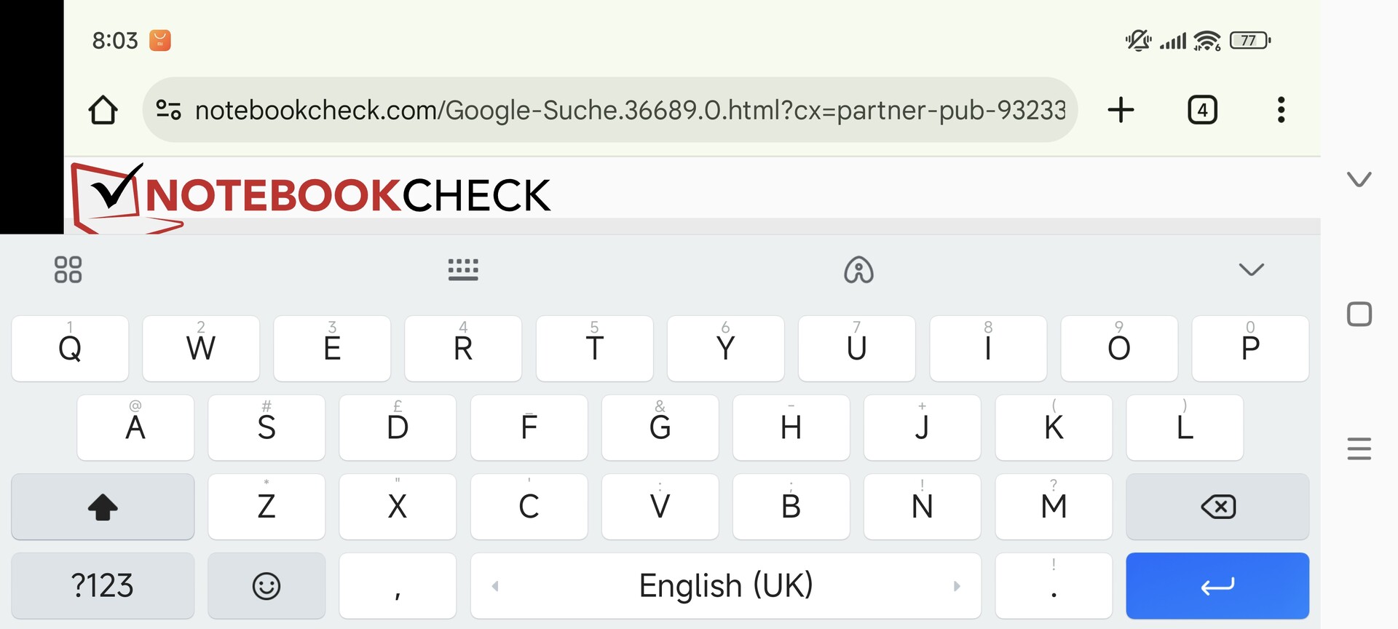Toggle the Shift key
The height and width of the screenshot is (629, 1398).
point(103,507)
